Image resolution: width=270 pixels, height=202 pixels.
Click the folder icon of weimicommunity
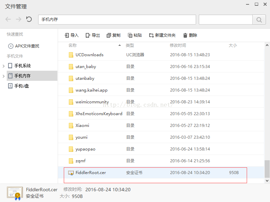71,102
